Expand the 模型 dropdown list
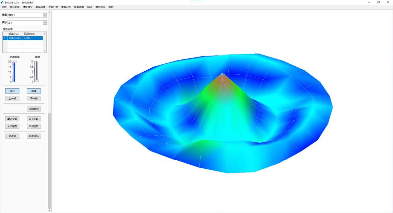The width and height of the screenshot is (393, 213). [45, 15]
